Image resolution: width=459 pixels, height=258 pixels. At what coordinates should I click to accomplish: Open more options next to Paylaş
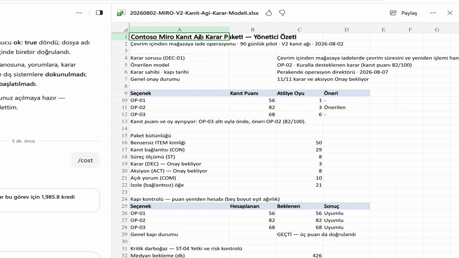coord(433,13)
